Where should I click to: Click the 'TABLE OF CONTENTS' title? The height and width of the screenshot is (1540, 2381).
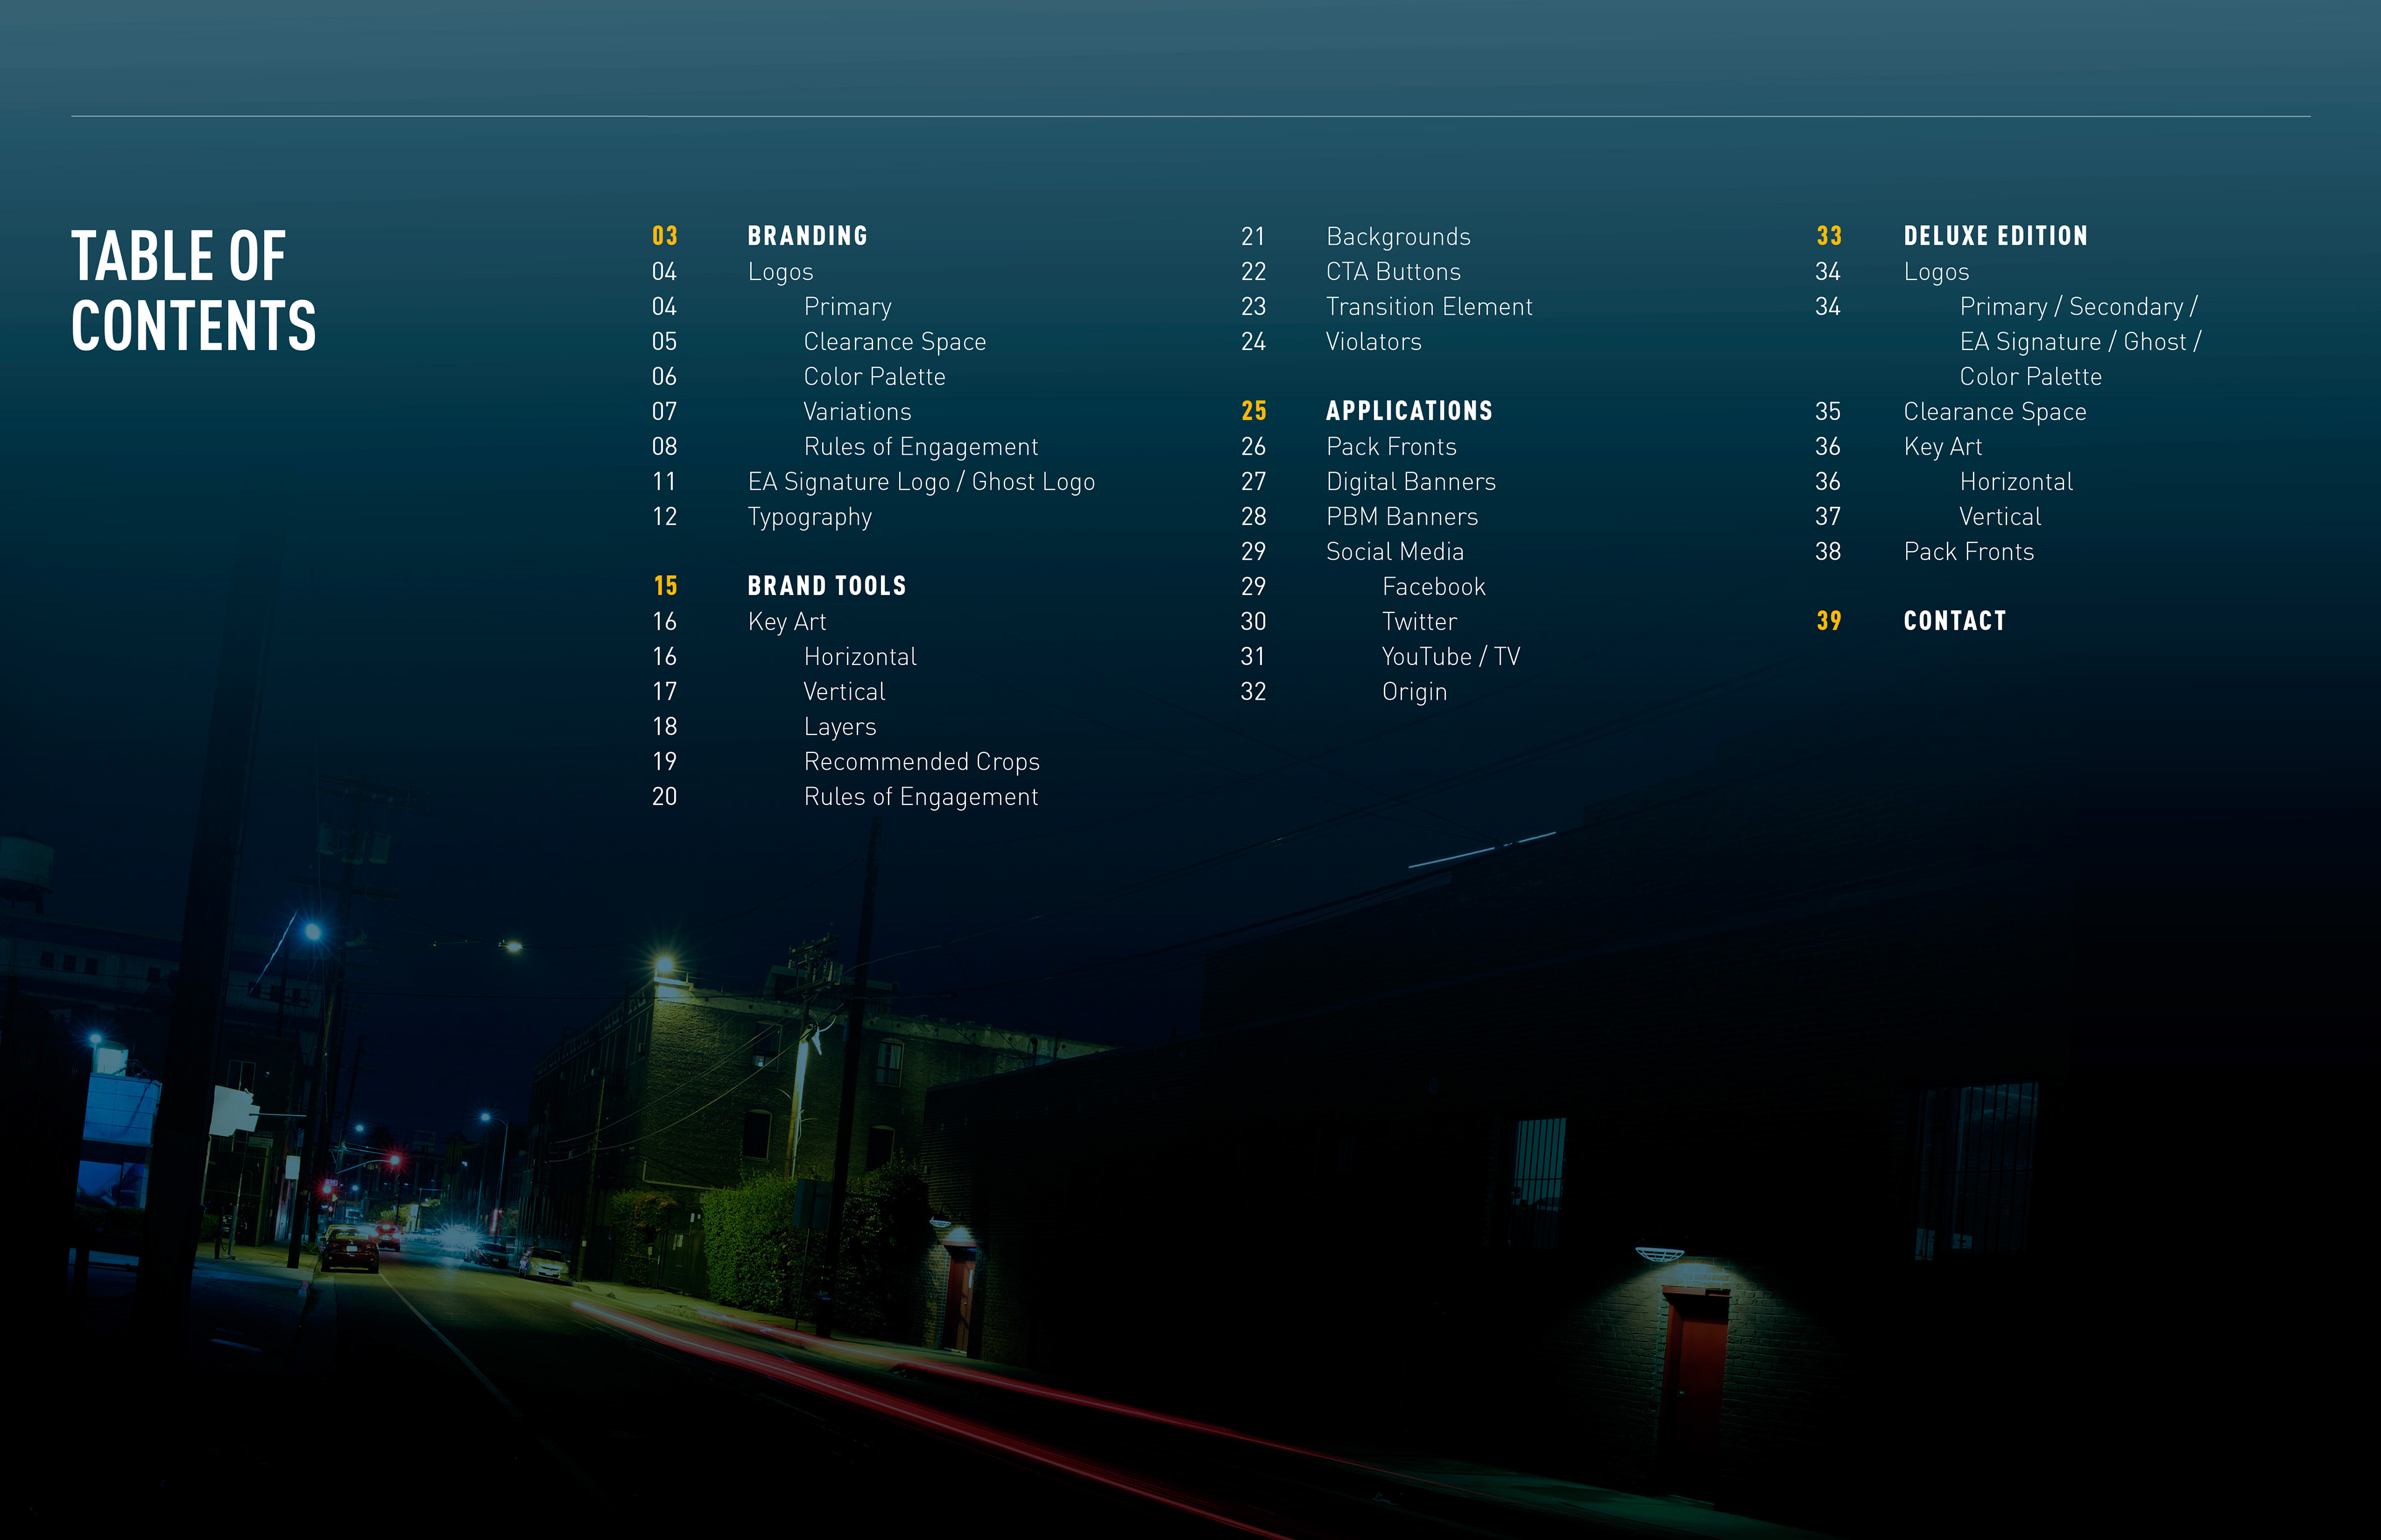pyautogui.click(x=193, y=290)
